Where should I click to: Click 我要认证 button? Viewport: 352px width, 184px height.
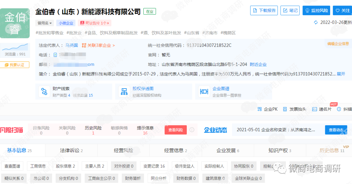click(x=15, y=65)
